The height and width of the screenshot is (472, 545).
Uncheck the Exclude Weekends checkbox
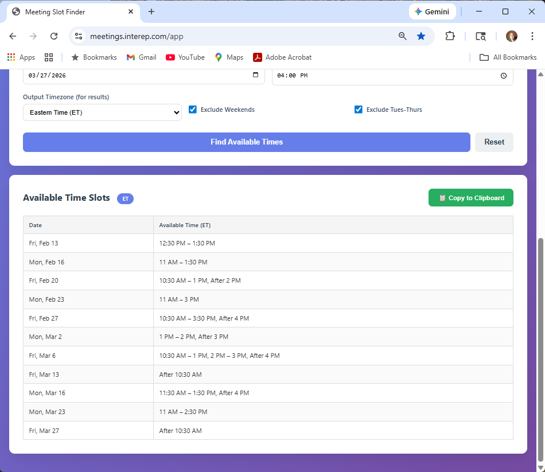(x=193, y=110)
